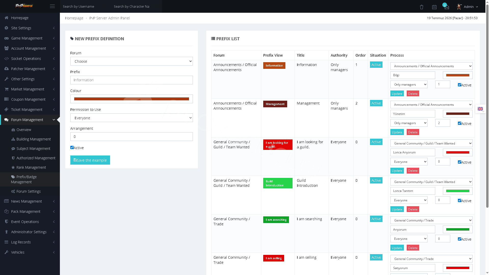Open the Permission to Use dropdown
The width and height of the screenshot is (489, 275).
point(131,118)
